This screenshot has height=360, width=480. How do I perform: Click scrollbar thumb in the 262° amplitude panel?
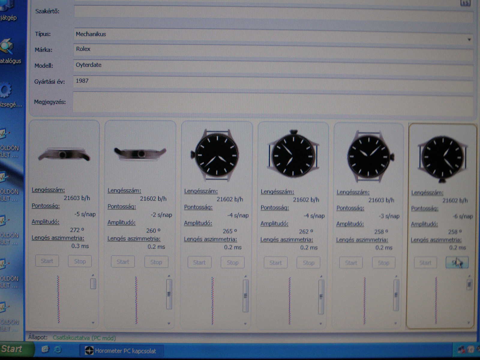pos(321,297)
